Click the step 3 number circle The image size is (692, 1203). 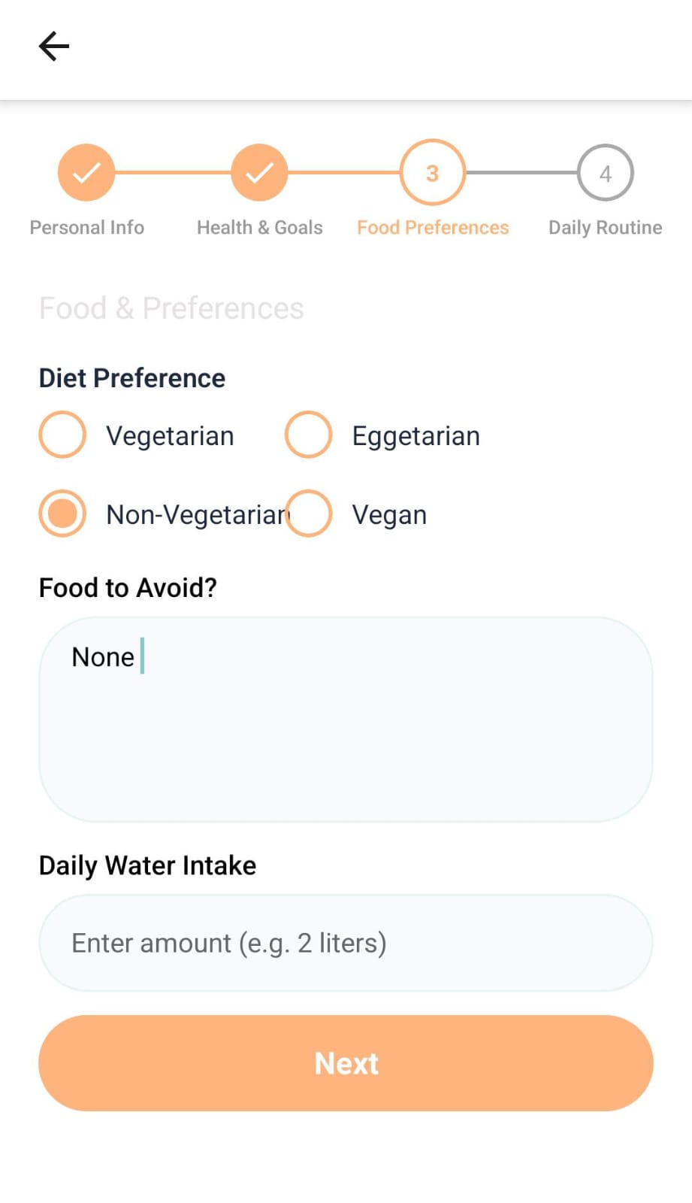click(x=432, y=173)
